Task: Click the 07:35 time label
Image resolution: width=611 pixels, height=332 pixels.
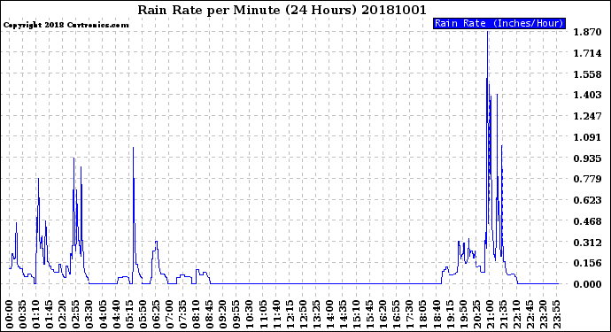Action: pos(183,314)
